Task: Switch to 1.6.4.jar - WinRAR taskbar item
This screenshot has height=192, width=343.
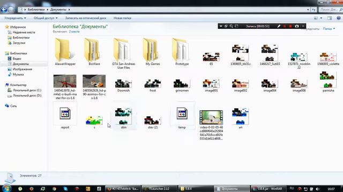Action: 269,189
